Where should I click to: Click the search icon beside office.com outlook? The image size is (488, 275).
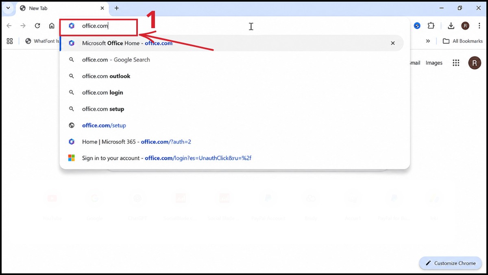point(72,76)
